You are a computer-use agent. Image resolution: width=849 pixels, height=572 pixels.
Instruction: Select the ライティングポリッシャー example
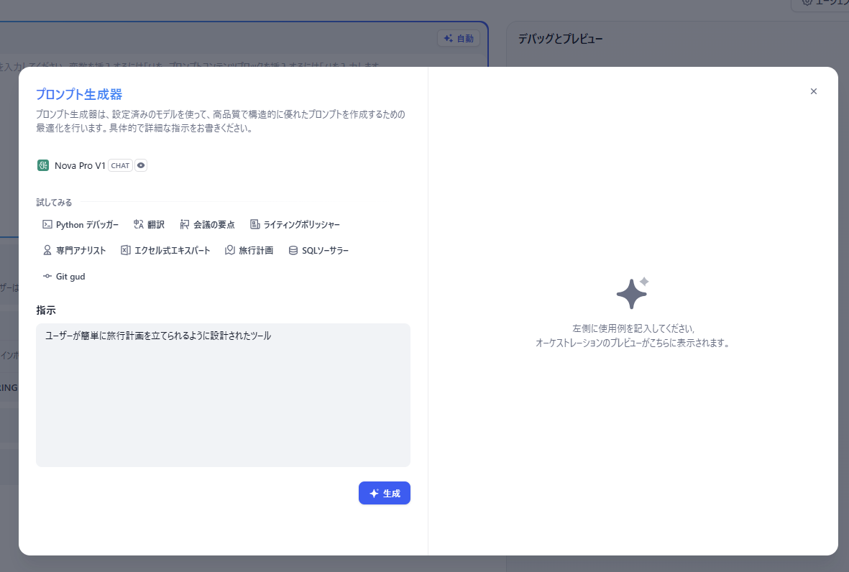click(295, 225)
